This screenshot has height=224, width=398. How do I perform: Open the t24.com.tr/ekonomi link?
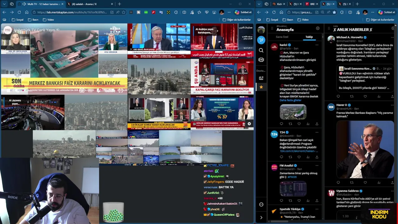[298, 151]
